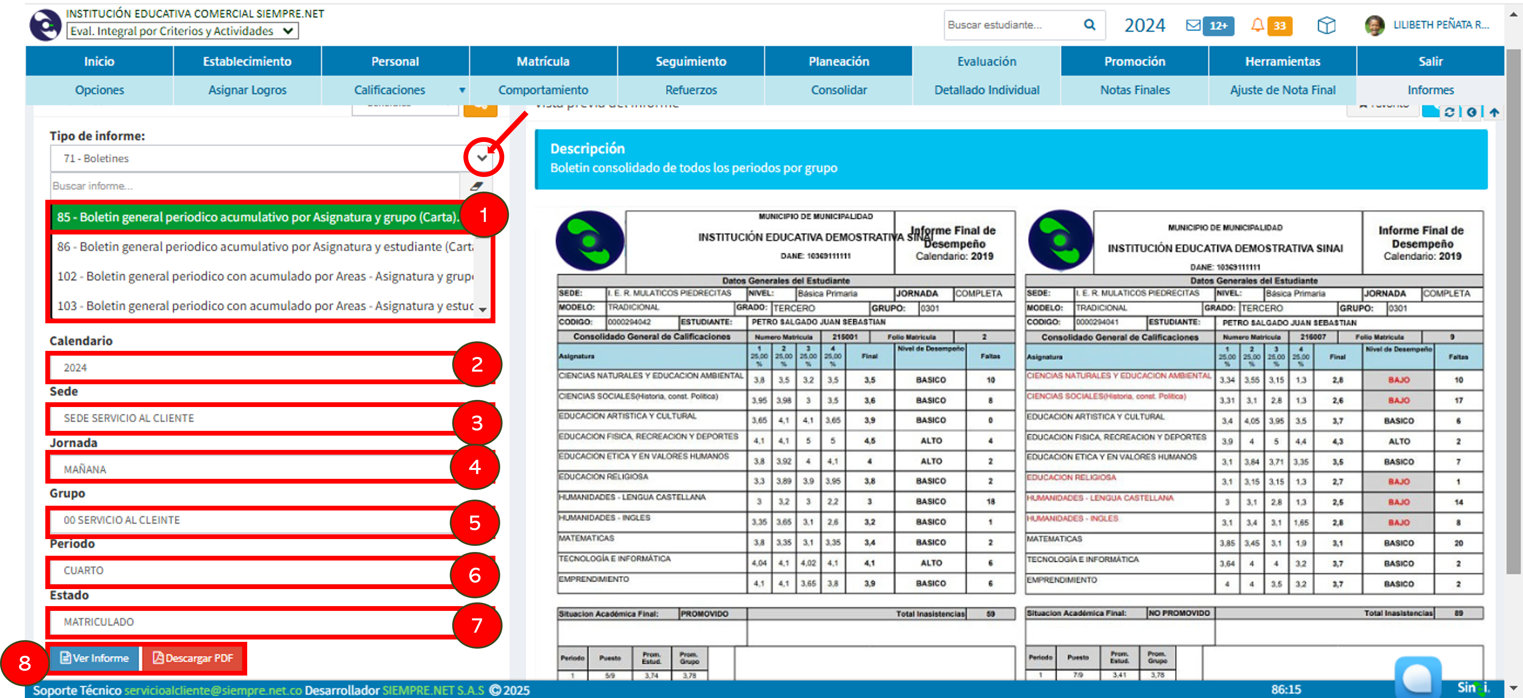Viewport: 1523px width, 698px height.
Task: Go to the Consolidar submenu
Action: tap(839, 90)
